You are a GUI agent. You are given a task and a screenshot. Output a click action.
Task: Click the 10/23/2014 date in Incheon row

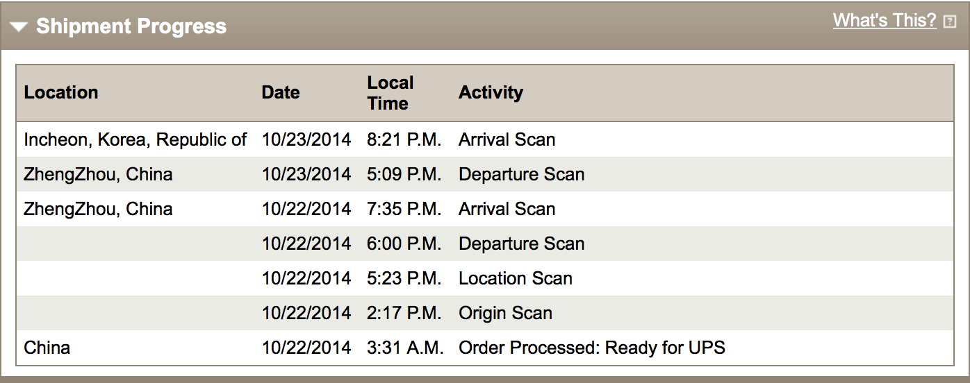coord(306,139)
